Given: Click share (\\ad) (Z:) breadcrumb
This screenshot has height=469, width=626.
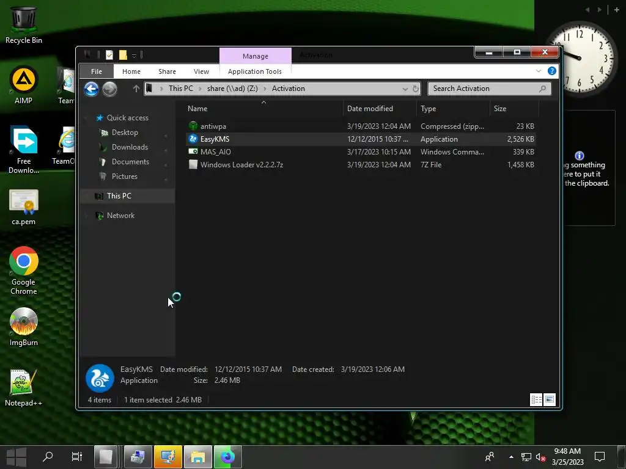Looking at the screenshot, I should 232,89.
